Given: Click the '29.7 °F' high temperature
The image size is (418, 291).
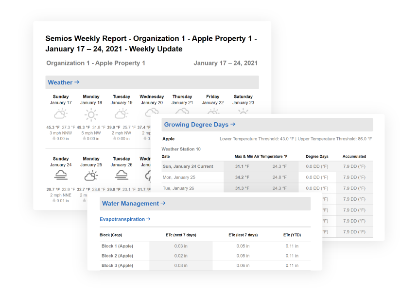Looking at the screenshot, I should tap(53, 190).
